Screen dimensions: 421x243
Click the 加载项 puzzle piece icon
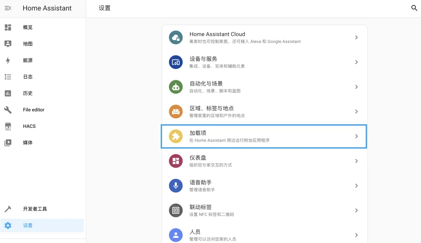pyautogui.click(x=176, y=137)
